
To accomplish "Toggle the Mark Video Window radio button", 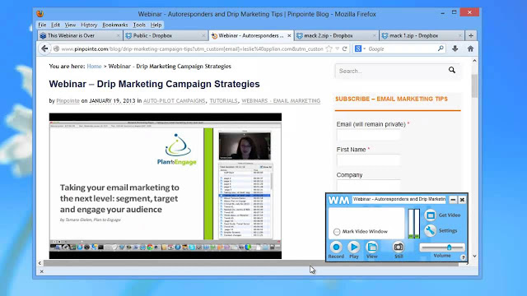I will 337,232.
